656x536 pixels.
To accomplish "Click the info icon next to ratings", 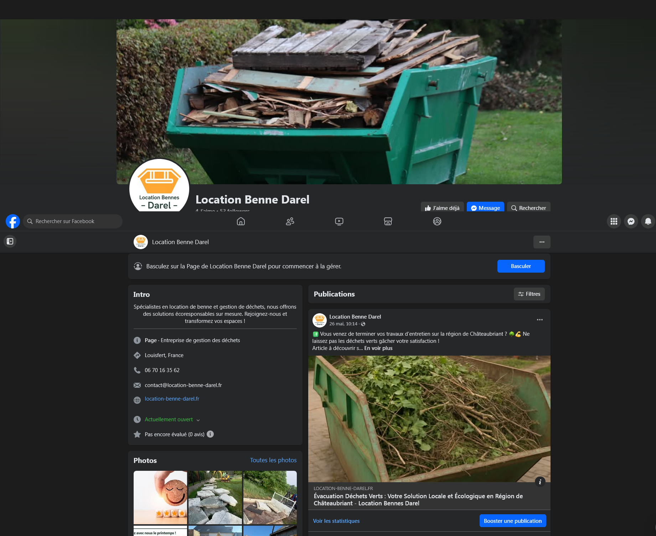I will coord(210,434).
